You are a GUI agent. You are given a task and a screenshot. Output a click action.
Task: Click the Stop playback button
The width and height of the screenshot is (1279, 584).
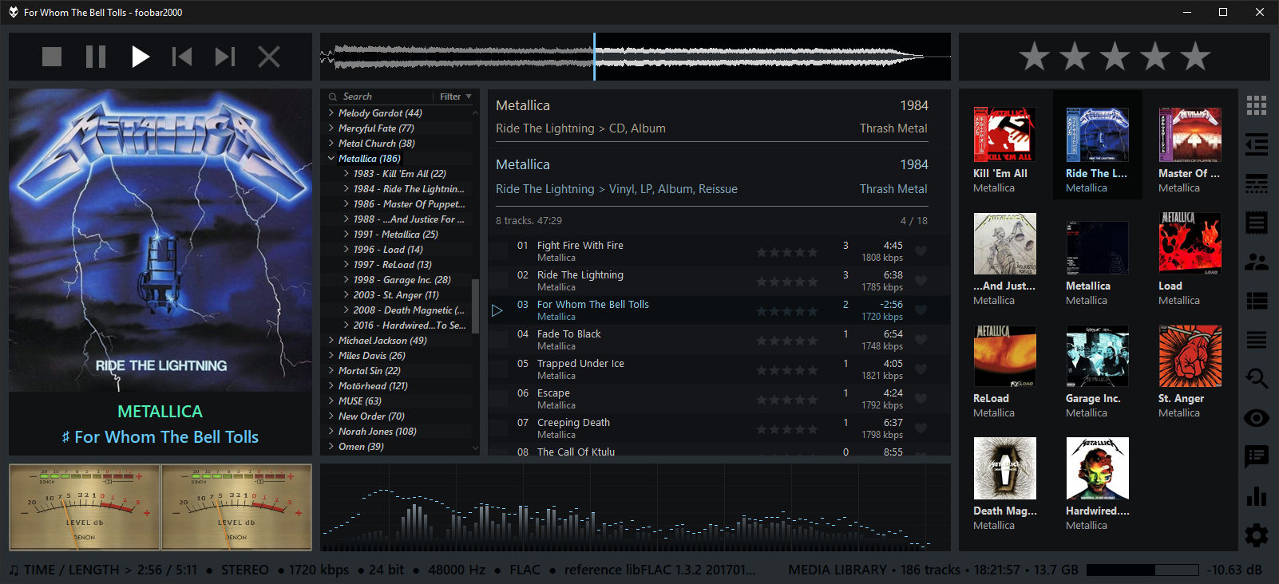point(52,57)
